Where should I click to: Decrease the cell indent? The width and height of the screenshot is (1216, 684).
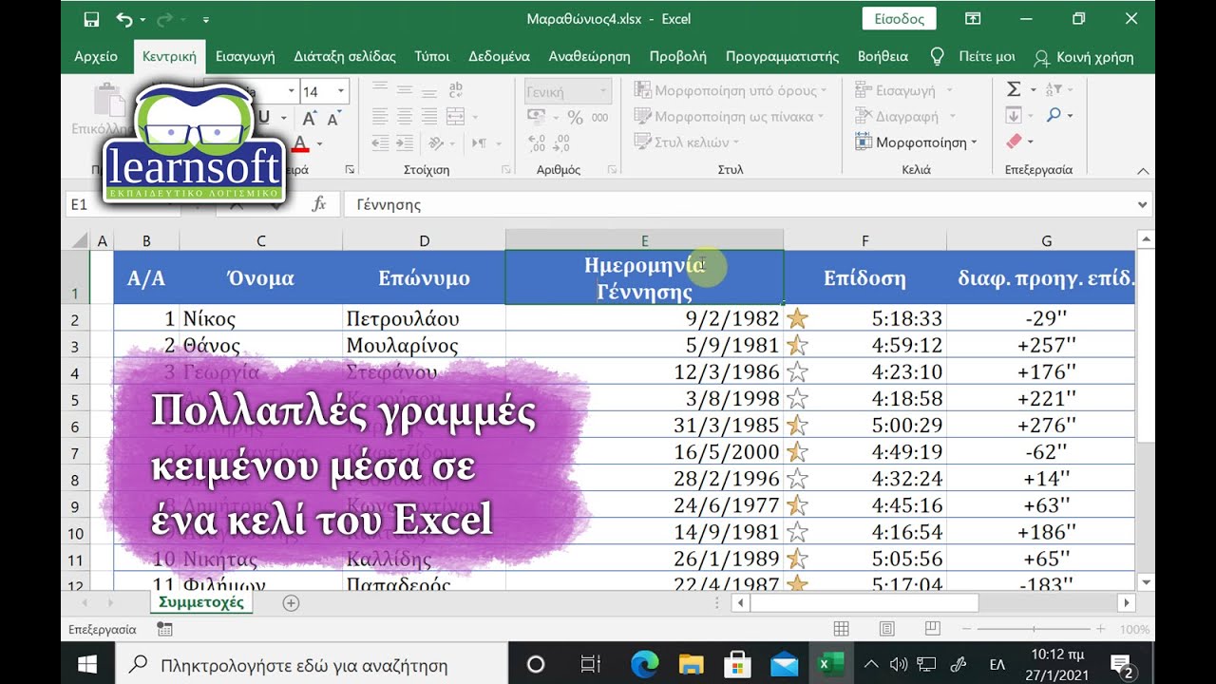pos(380,143)
